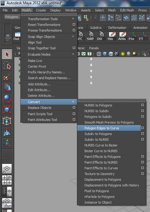Select the Universal Manipulator tool
Viewport: 150px width, 212px height.
[x=7, y=121]
